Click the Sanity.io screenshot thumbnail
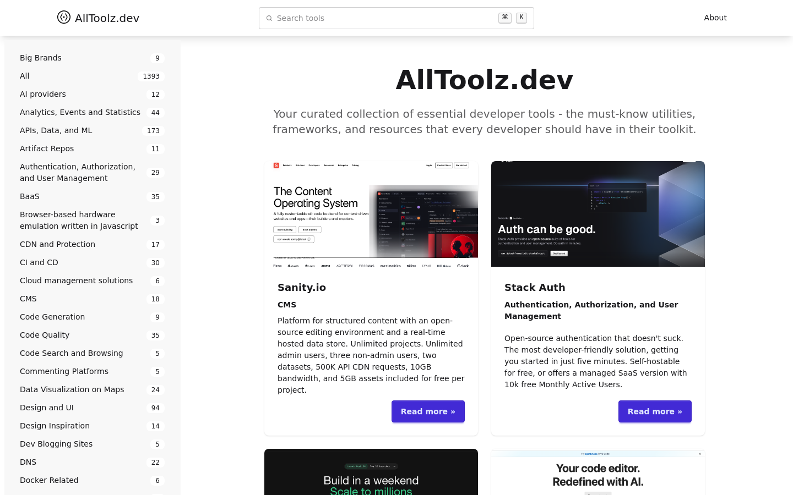The height and width of the screenshot is (495, 793). coord(371,214)
